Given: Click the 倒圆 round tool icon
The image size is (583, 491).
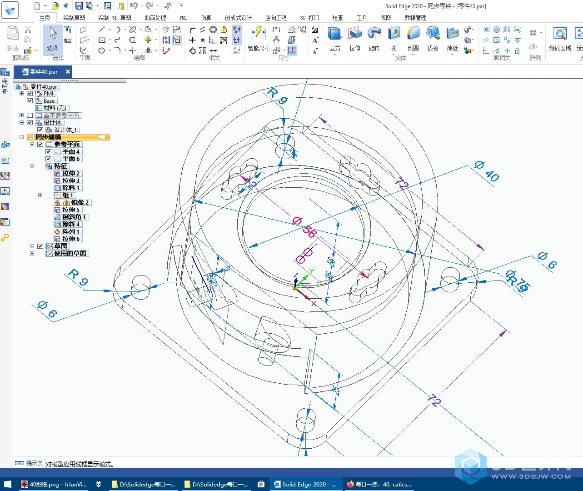Looking at the screenshot, I should coord(413,33).
